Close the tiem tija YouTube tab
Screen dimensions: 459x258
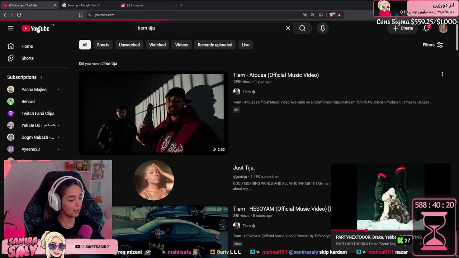[55, 5]
